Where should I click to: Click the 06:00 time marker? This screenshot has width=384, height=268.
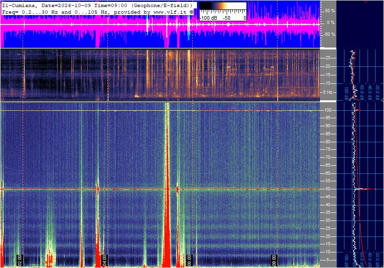[x=189, y=260]
